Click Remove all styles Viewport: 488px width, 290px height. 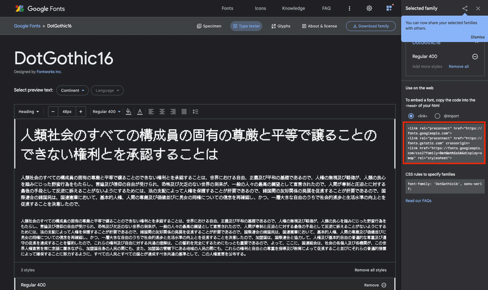[370, 270]
